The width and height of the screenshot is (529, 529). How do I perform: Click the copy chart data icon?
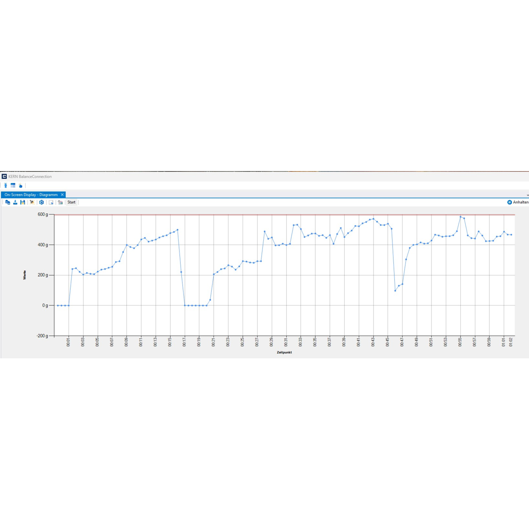click(x=7, y=202)
